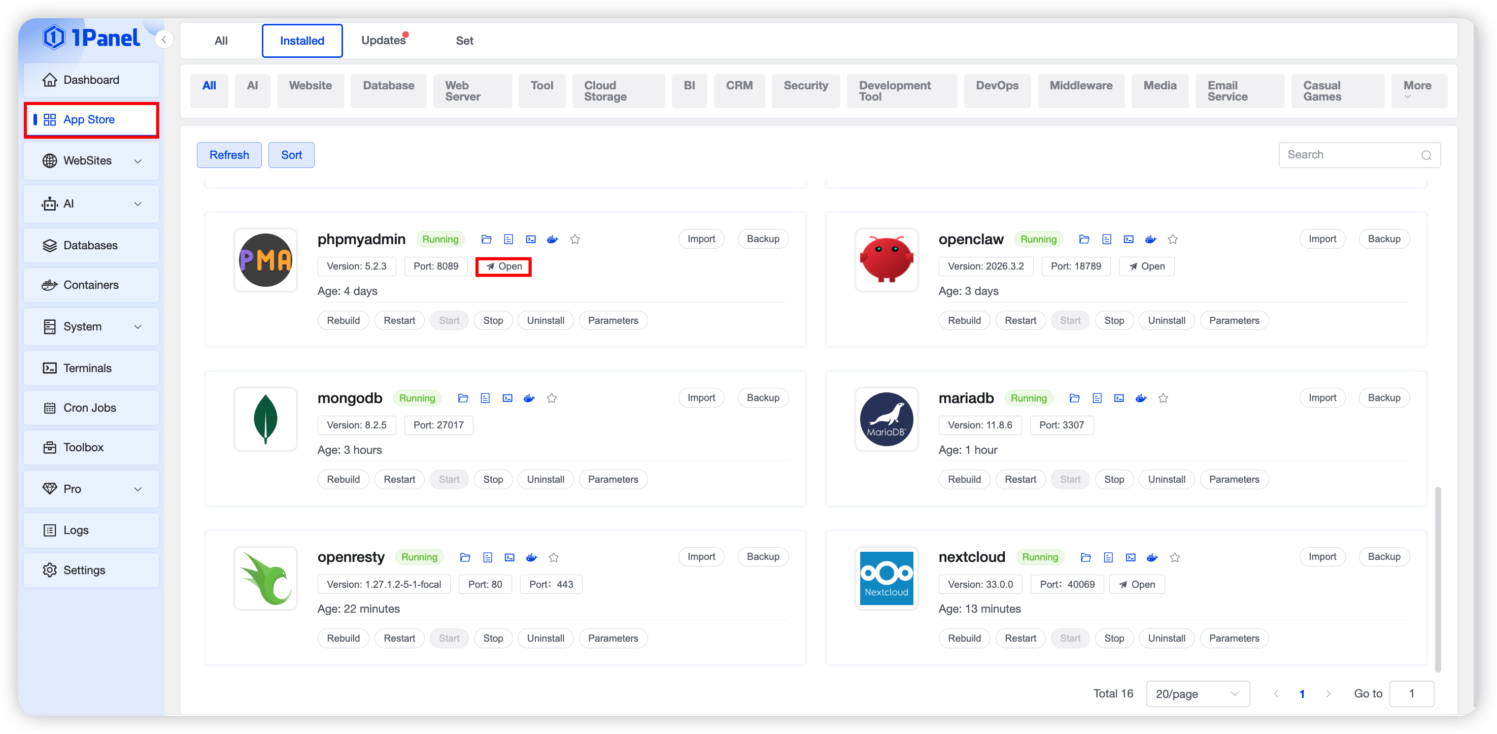Toggle the favorite star for nextcloud
1497x734 pixels.
(1174, 557)
